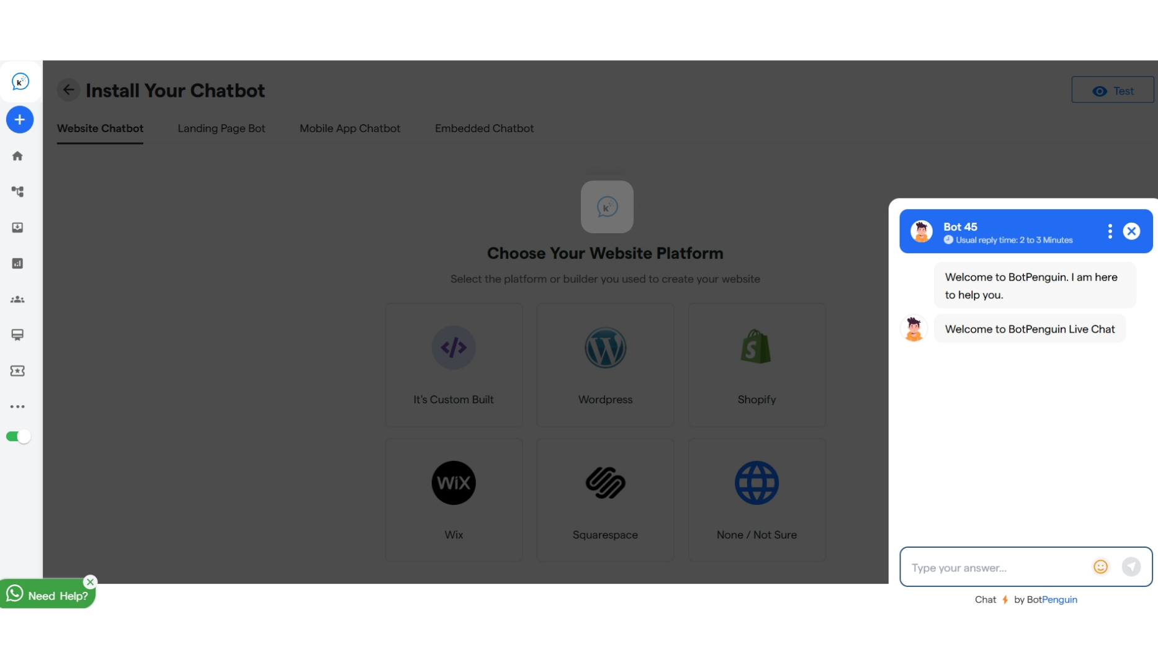Switch to Website Chatbot tab
This screenshot has width=1158, height=670.
coord(100,128)
